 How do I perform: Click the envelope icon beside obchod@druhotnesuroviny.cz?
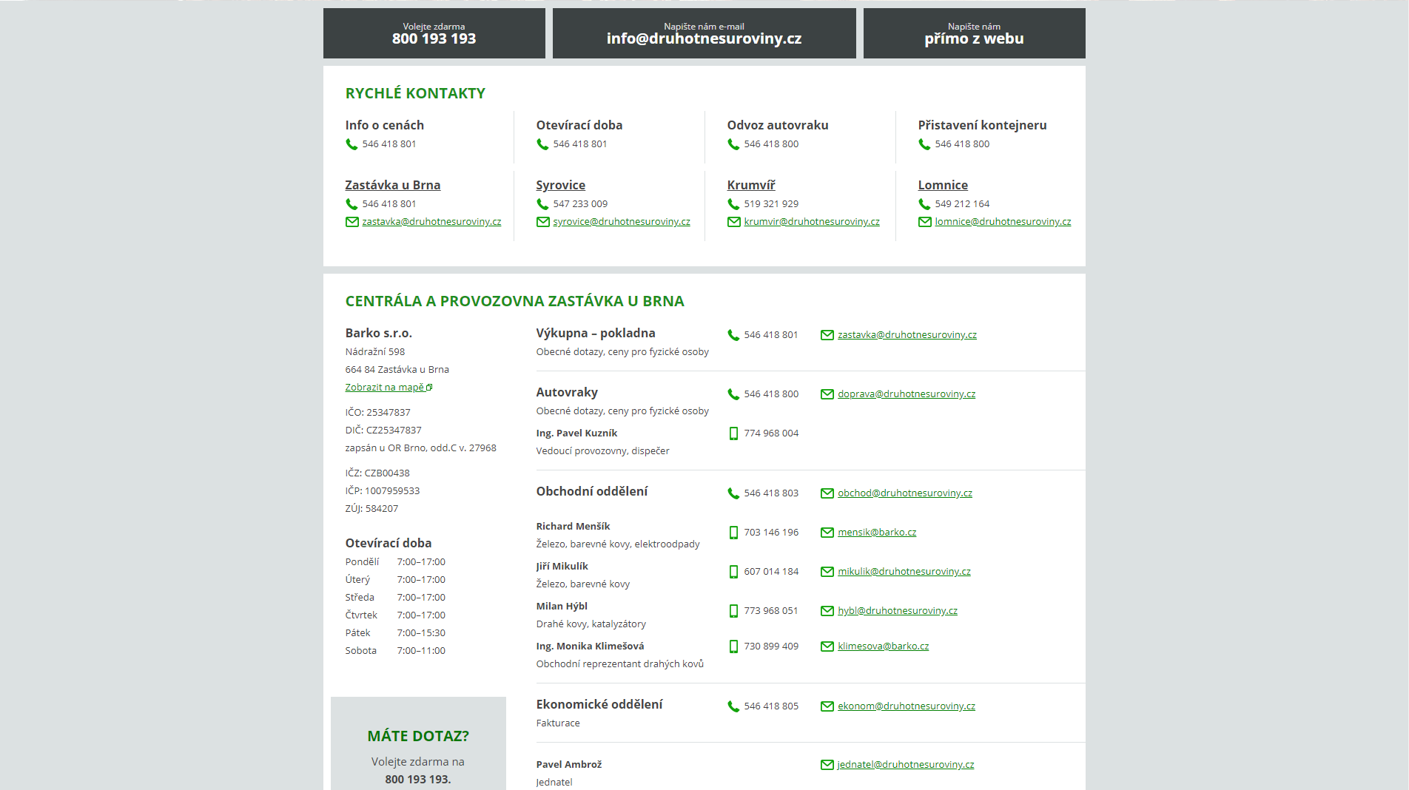827,493
